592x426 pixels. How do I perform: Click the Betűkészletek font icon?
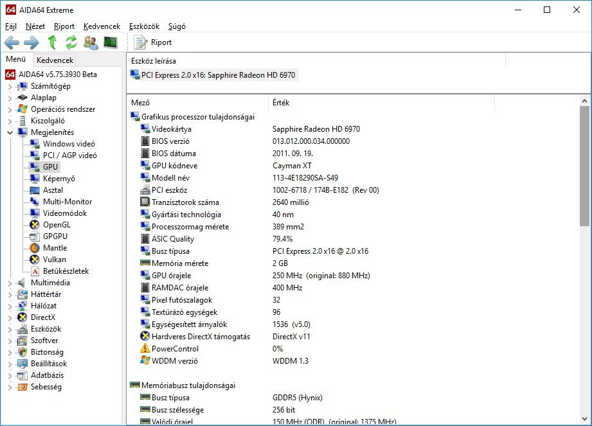[x=35, y=271]
